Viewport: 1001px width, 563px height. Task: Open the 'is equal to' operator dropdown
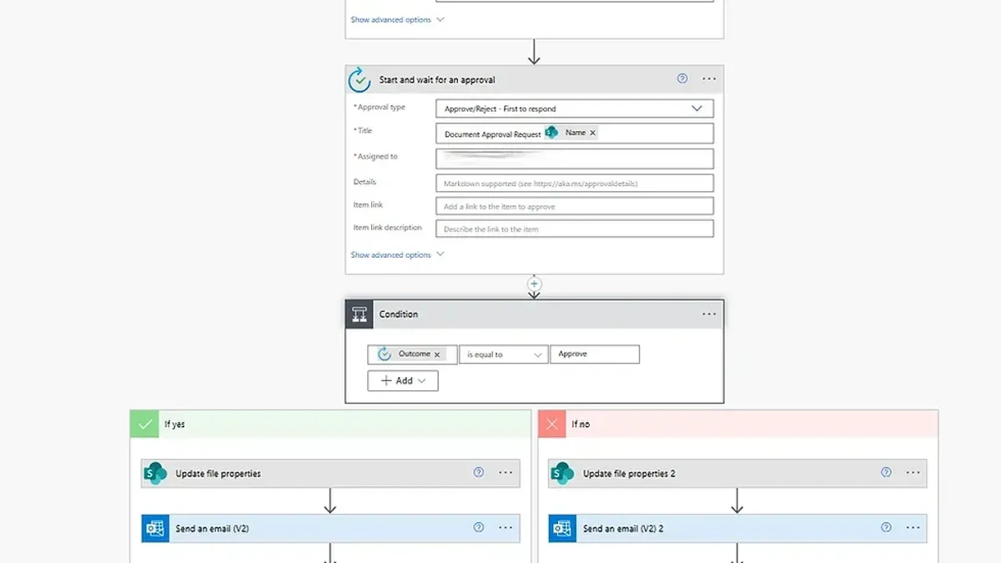504,354
